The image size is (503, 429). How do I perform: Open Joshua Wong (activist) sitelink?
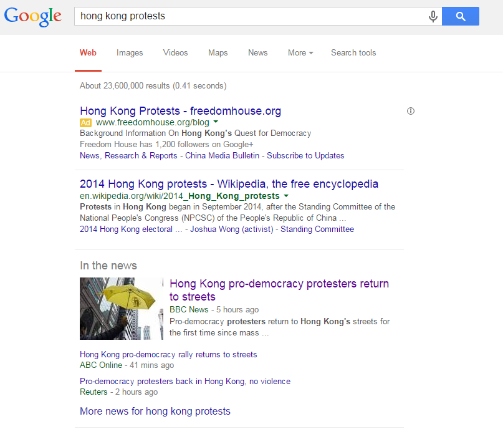[x=232, y=229]
